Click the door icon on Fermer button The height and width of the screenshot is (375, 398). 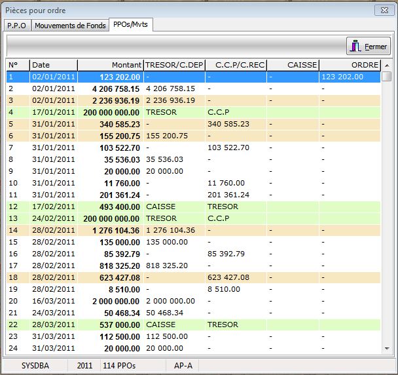tap(355, 46)
